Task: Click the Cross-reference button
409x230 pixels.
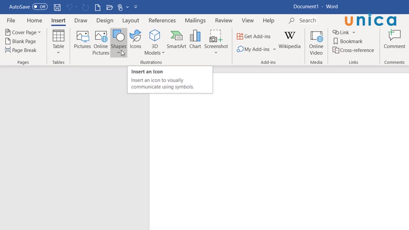Action: pos(353,50)
